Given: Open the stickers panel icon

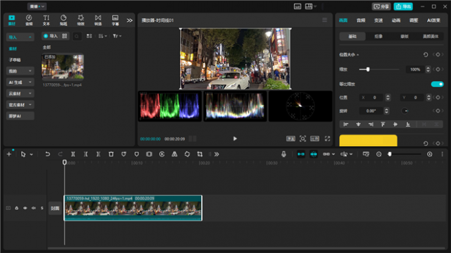Looking at the screenshot, I should pyautogui.click(x=64, y=20).
